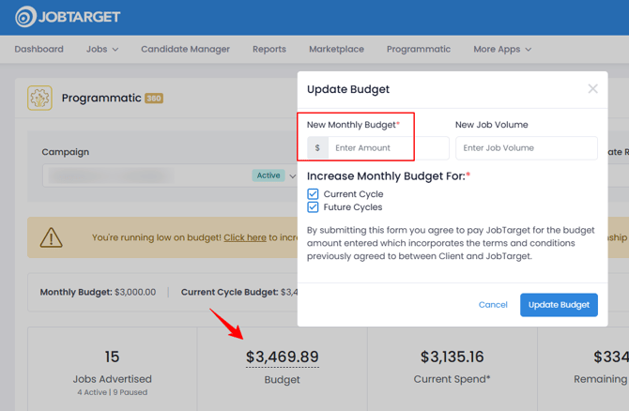Uncheck the Current Cycle checkbox
Viewport: 629px width, 411px height.
pyautogui.click(x=313, y=194)
